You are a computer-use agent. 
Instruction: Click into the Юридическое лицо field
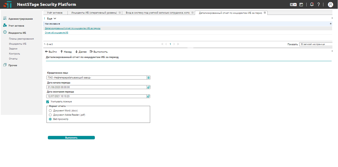point(97,78)
